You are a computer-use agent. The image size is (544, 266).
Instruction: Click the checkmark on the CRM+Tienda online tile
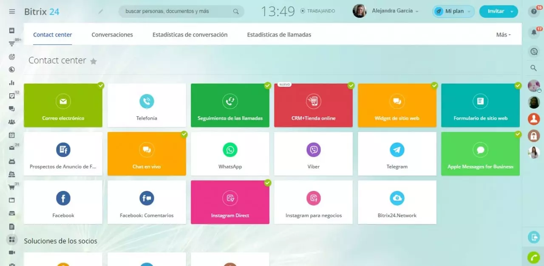351,85
